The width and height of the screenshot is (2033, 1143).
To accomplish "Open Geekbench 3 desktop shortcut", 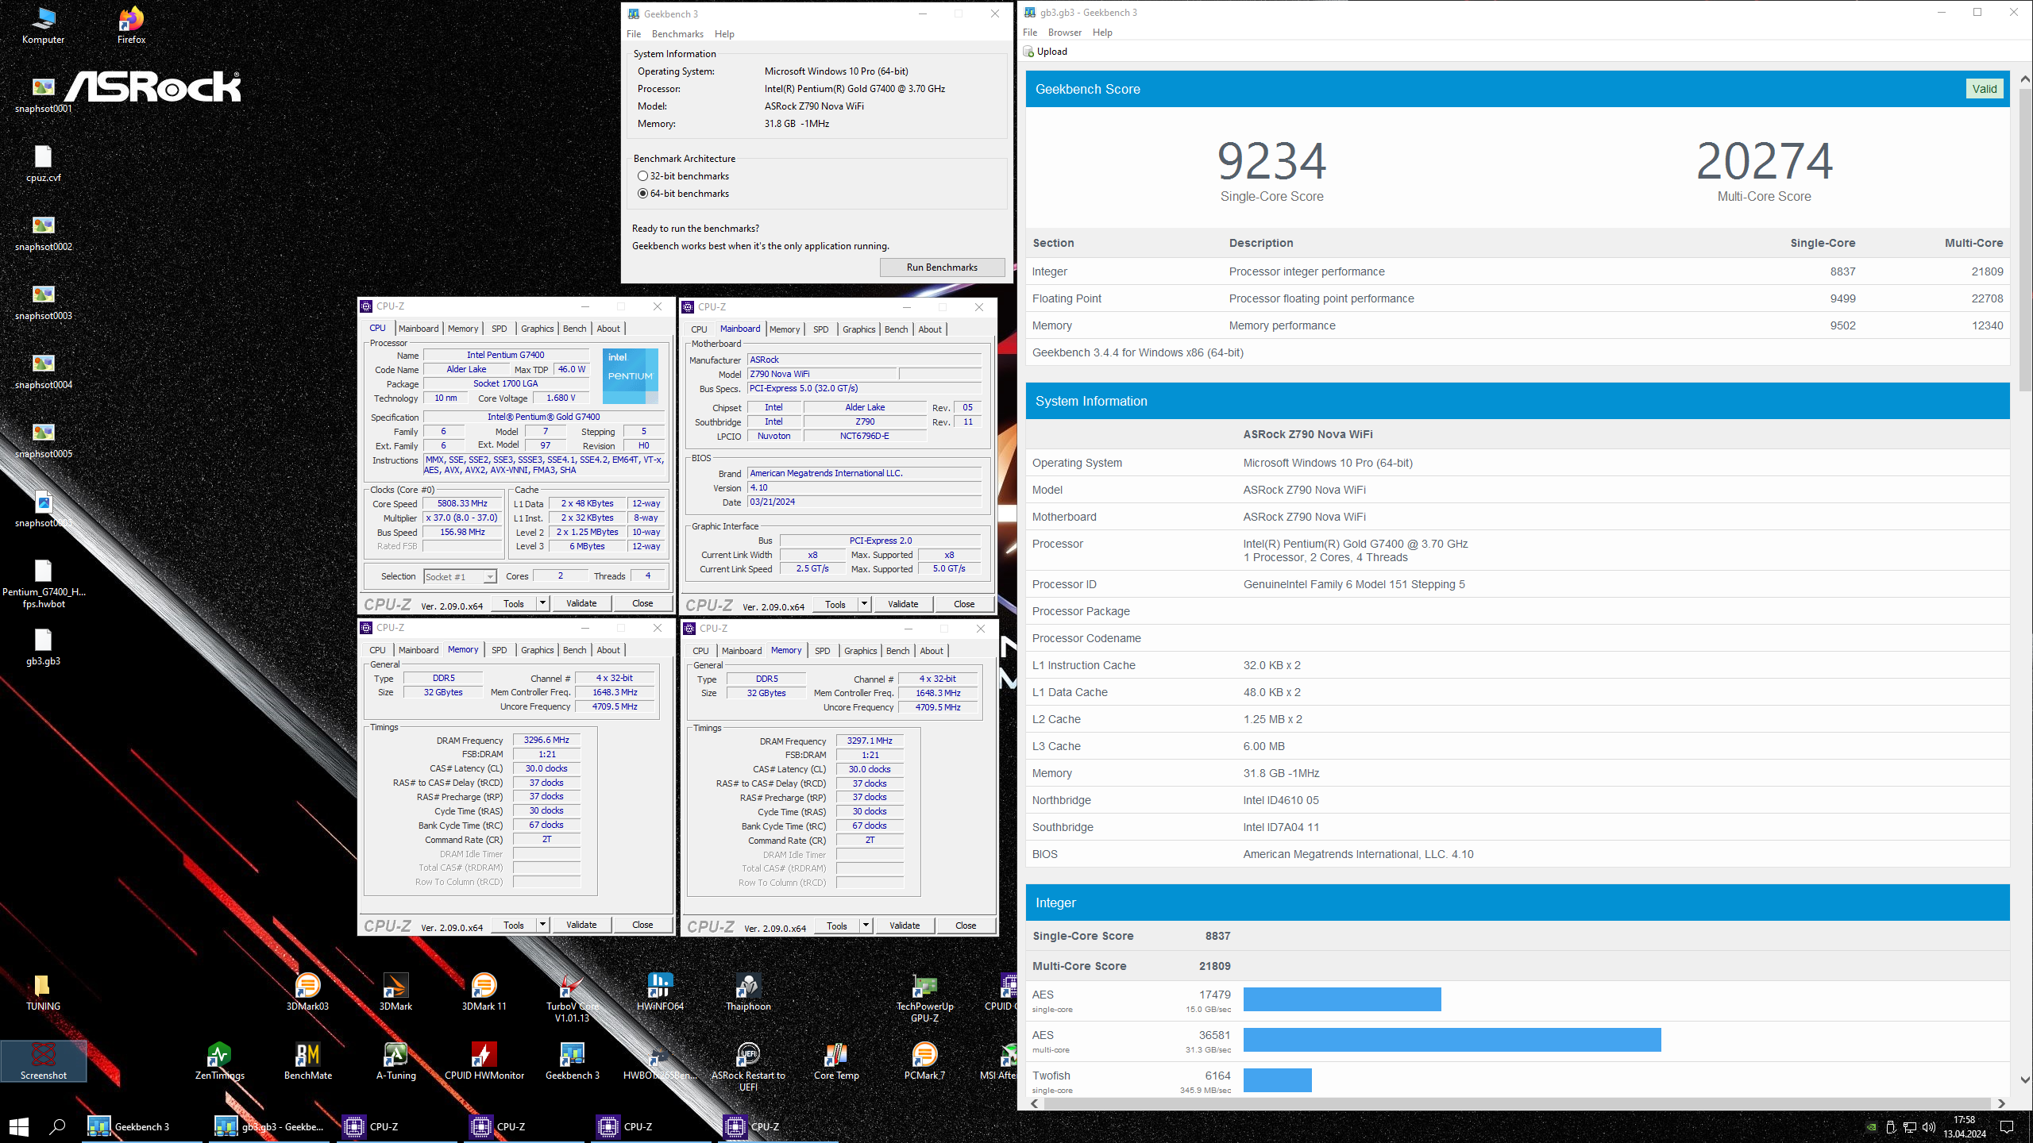I will (x=572, y=1061).
